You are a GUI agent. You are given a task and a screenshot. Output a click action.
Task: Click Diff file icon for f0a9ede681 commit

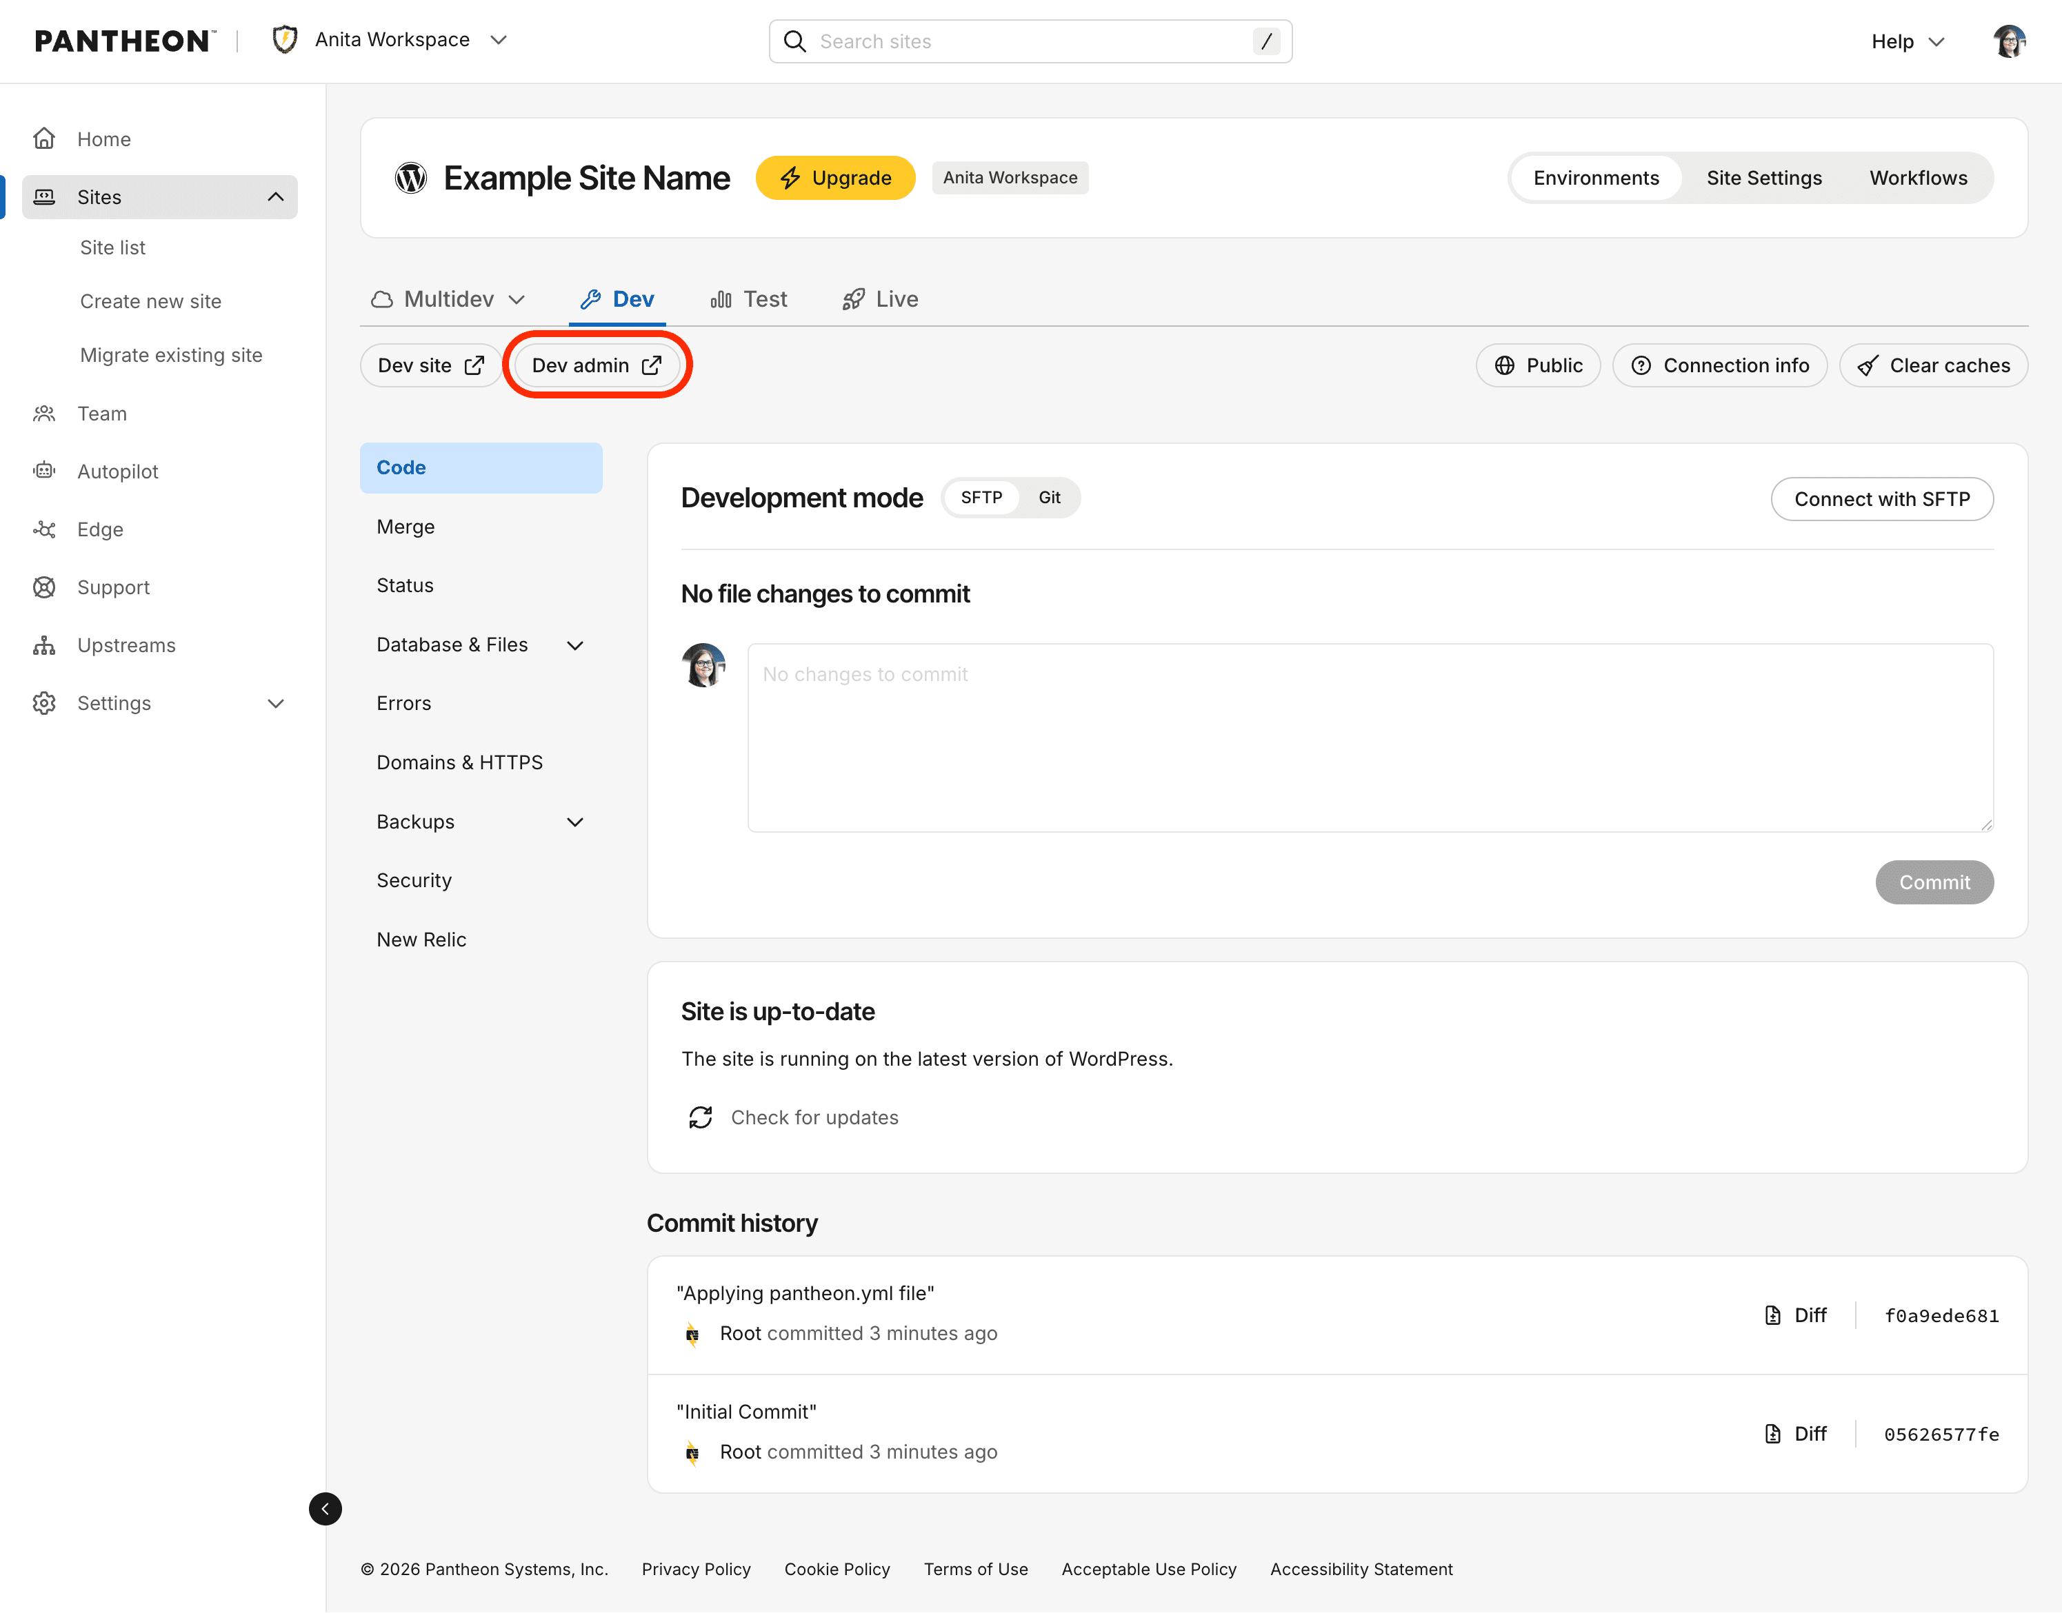click(1773, 1315)
